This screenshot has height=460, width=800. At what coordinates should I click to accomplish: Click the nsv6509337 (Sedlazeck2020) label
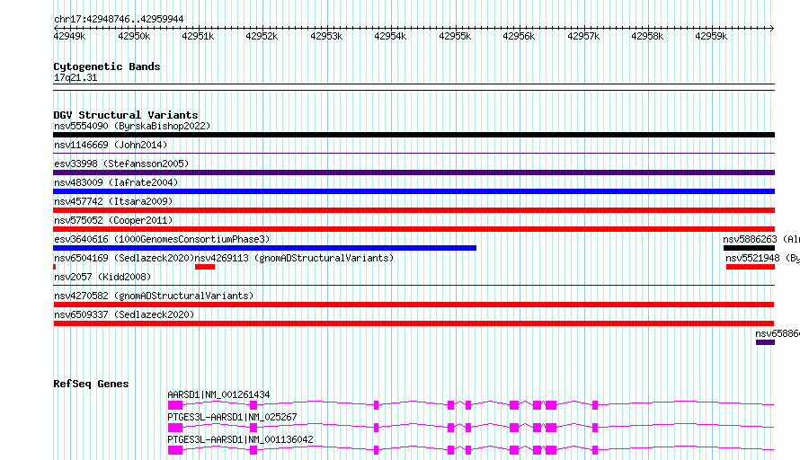[124, 314]
